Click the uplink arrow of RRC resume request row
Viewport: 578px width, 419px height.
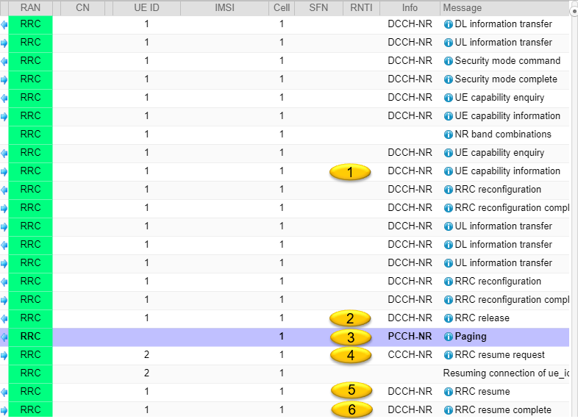[4, 356]
